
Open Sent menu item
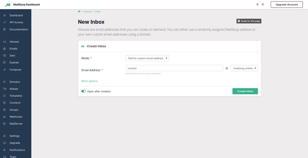(x=12, y=56)
